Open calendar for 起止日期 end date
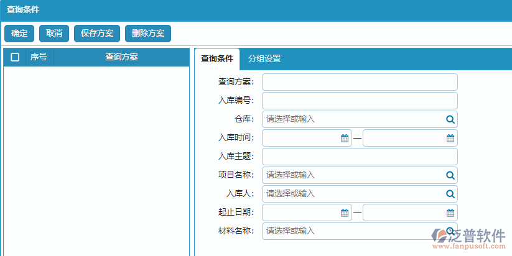The height and width of the screenshot is (256, 512). 450,213
